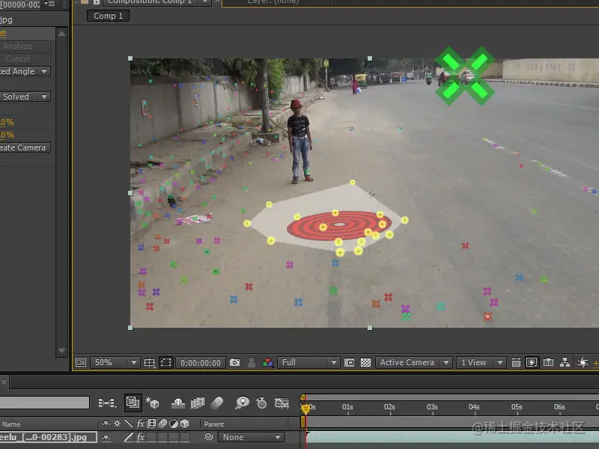Click Reset link in effect panel

point(3,33)
